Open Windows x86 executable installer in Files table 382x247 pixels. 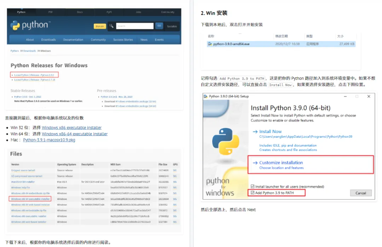click(29, 216)
